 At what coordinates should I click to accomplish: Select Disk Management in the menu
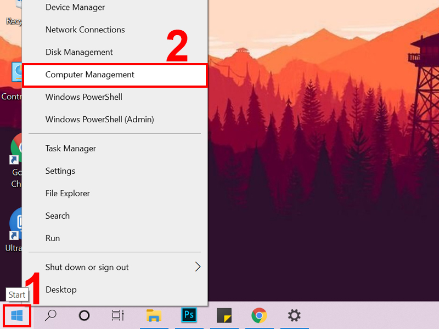pyautogui.click(x=115, y=52)
